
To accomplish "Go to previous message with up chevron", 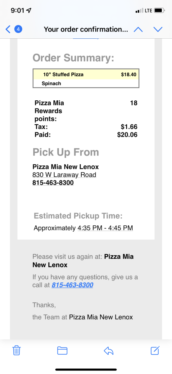I will point(138,29).
